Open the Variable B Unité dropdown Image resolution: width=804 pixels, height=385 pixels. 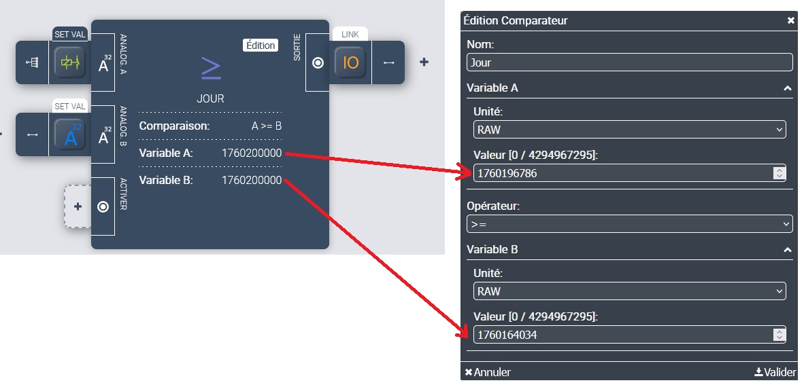[x=629, y=291]
